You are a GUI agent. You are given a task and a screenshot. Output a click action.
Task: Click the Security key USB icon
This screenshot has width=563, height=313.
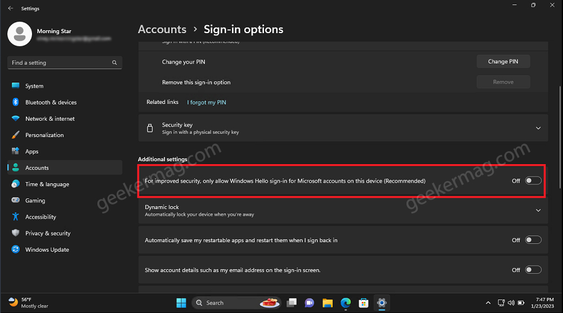[x=150, y=128]
